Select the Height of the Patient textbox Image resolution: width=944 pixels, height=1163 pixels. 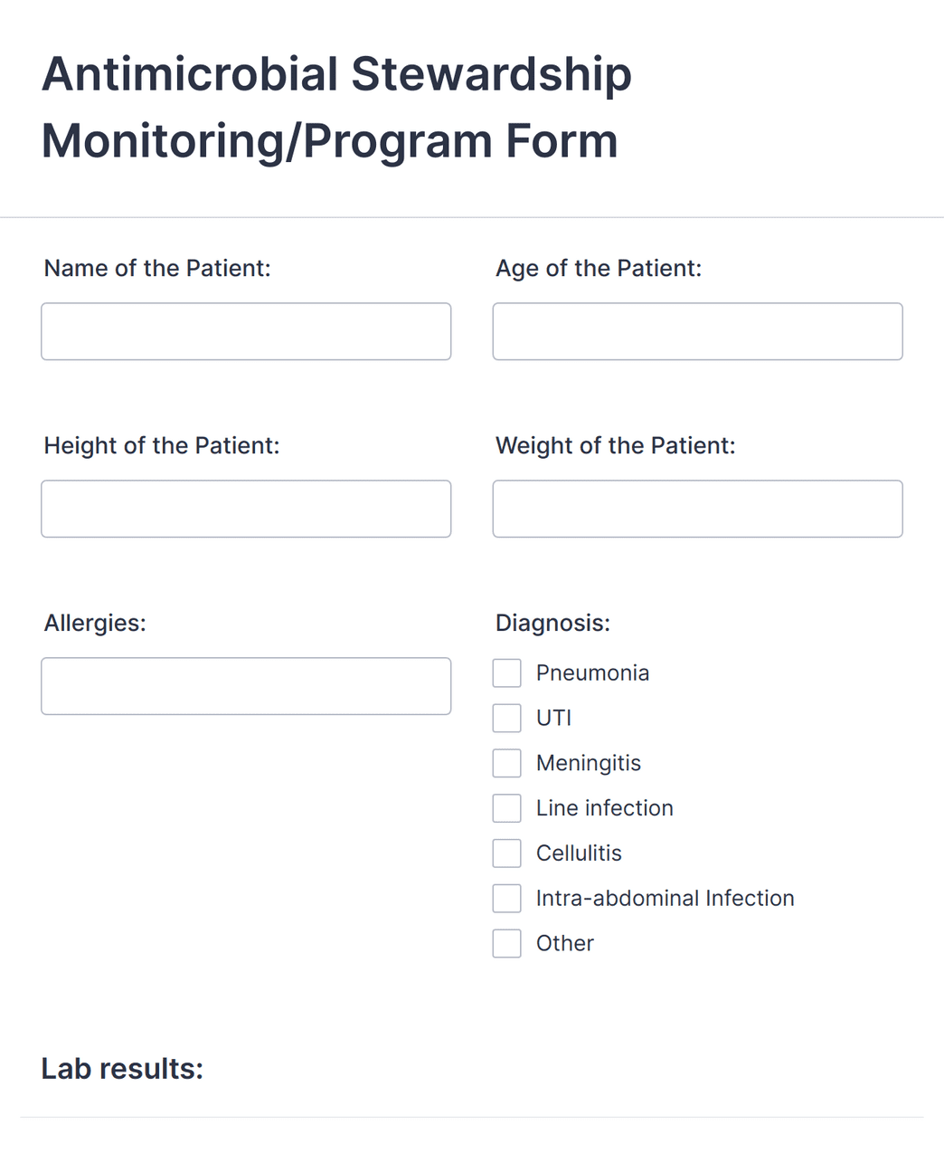(x=246, y=509)
